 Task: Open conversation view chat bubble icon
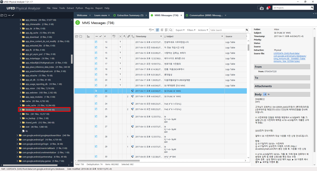coord(171,30)
